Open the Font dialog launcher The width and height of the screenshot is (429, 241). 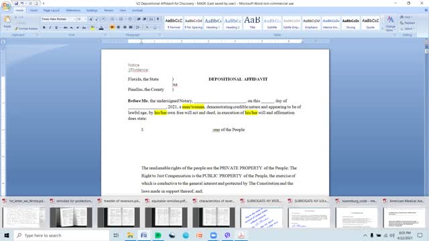[105, 35]
